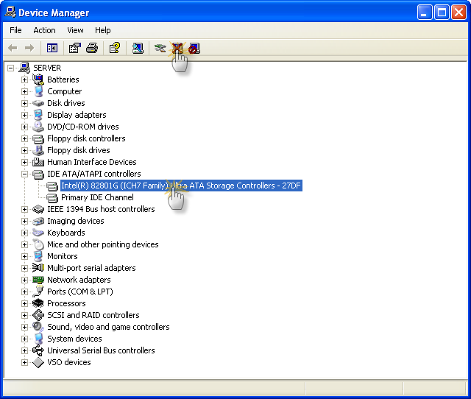Toggle the Show/Hide Console Tree toolbar icon
The image size is (471, 399).
(x=52, y=48)
